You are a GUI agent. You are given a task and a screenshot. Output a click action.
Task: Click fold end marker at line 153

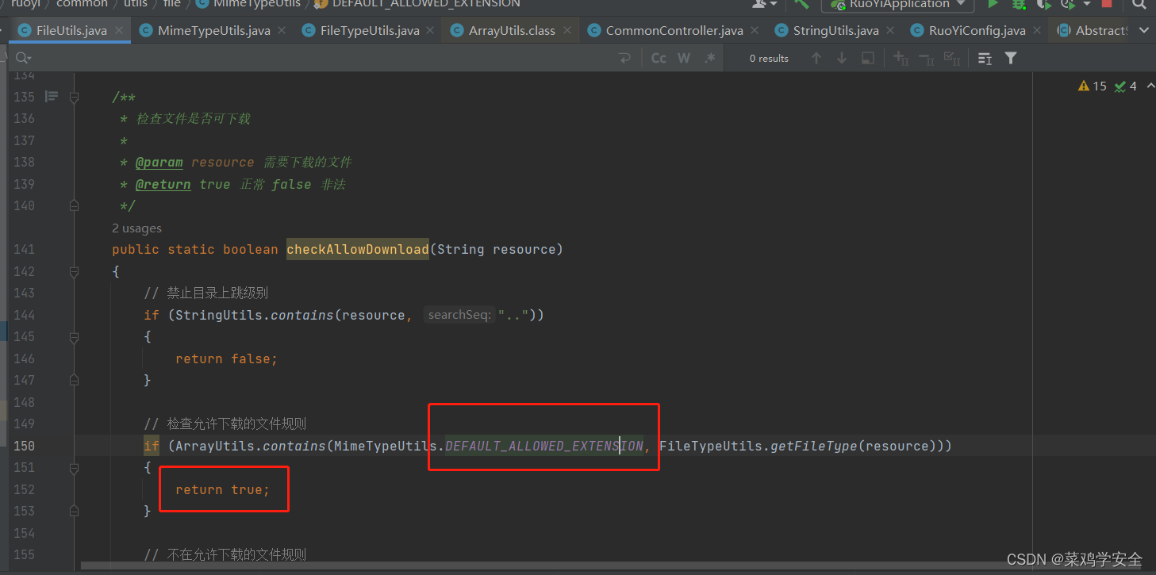(x=74, y=511)
